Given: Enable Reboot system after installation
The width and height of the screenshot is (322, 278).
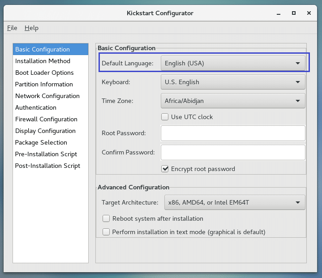Looking at the screenshot, I should (x=106, y=218).
